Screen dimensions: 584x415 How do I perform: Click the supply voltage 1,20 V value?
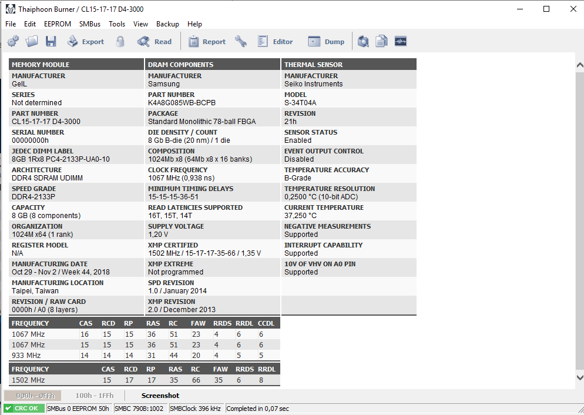158,235
